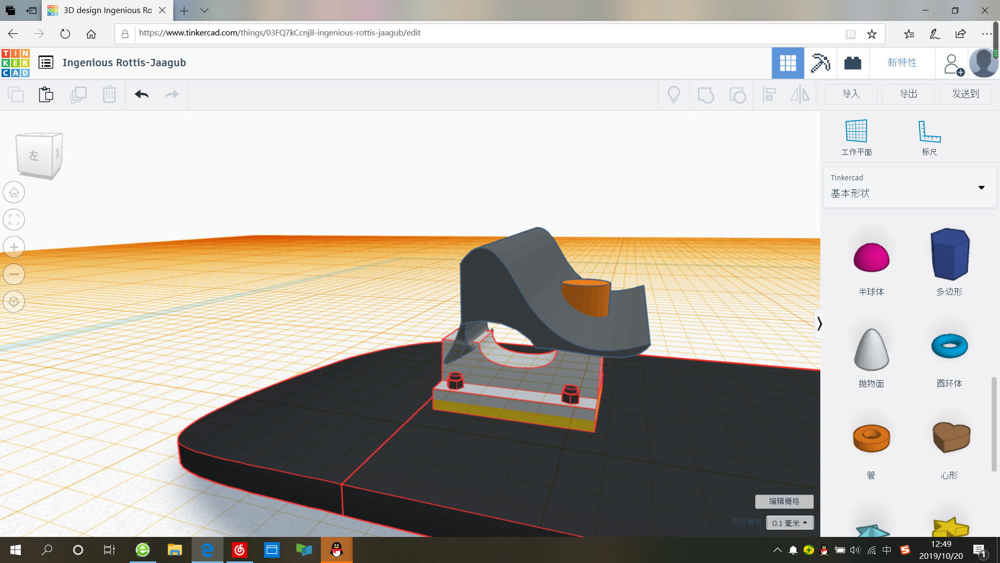Click the group shapes icon
The image size is (1000, 563).
point(706,95)
